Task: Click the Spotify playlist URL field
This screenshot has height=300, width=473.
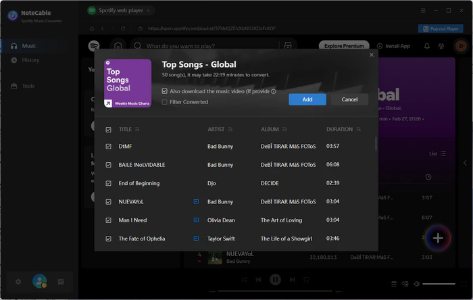Action: click(211, 28)
